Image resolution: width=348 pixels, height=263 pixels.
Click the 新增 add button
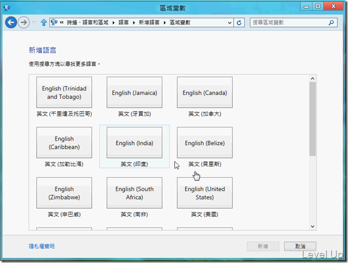(x=263, y=246)
